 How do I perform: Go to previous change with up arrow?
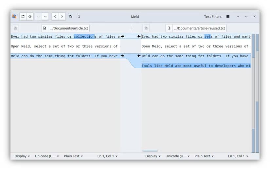(38, 17)
